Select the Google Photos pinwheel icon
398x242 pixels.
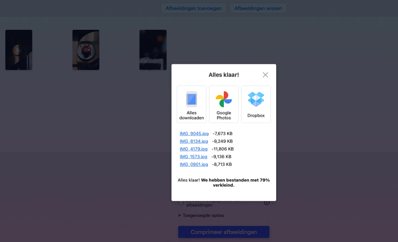pyautogui.click(x=224, y=99)
